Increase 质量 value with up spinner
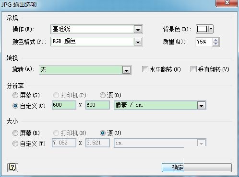The image size is (239, 177). click(215, 40)
